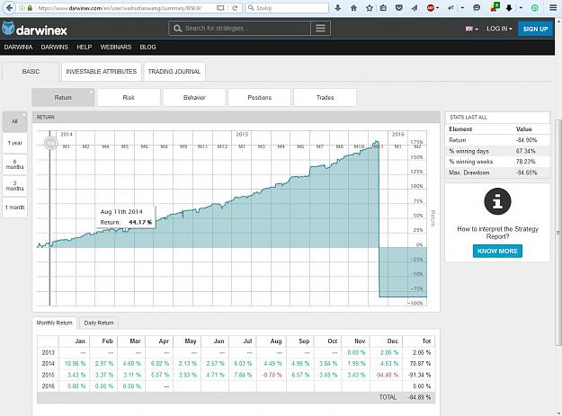The width and height of the screenshot is (562, 416).
Task: Open the Firefox hamburger menu
Action: 553,8
